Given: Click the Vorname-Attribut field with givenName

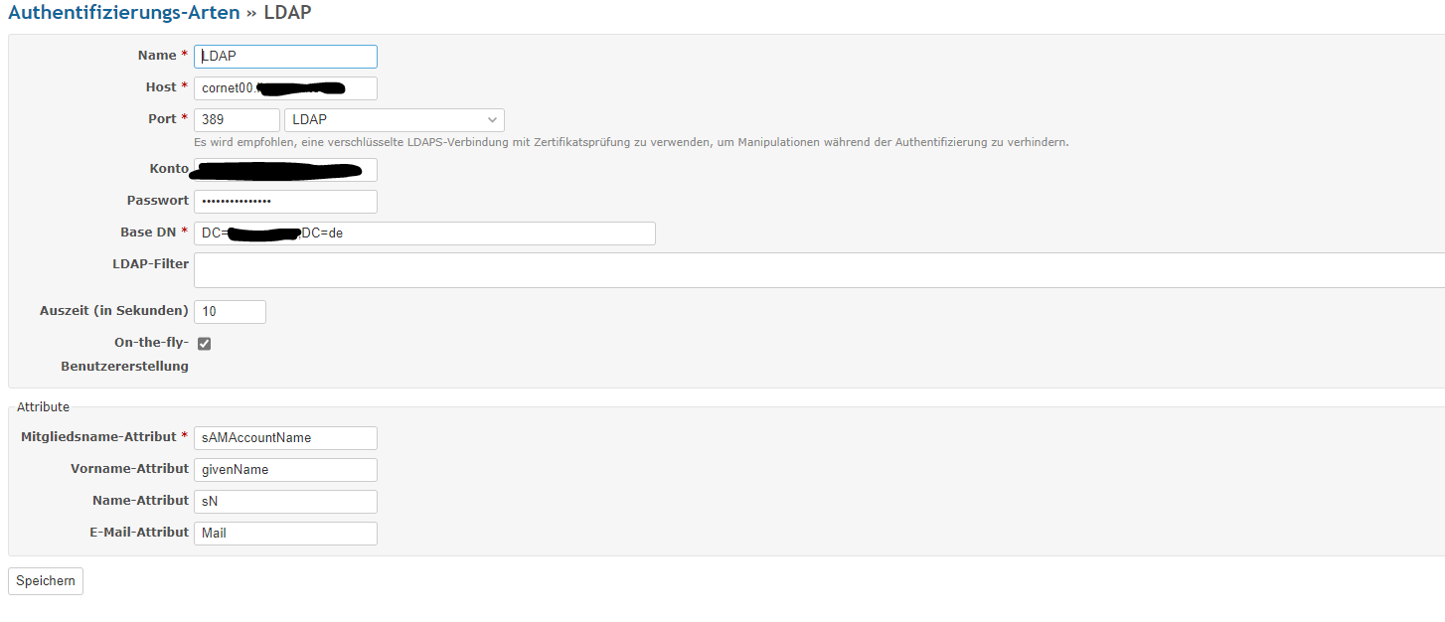Looking at the screenshot, I should coord(285,470).
